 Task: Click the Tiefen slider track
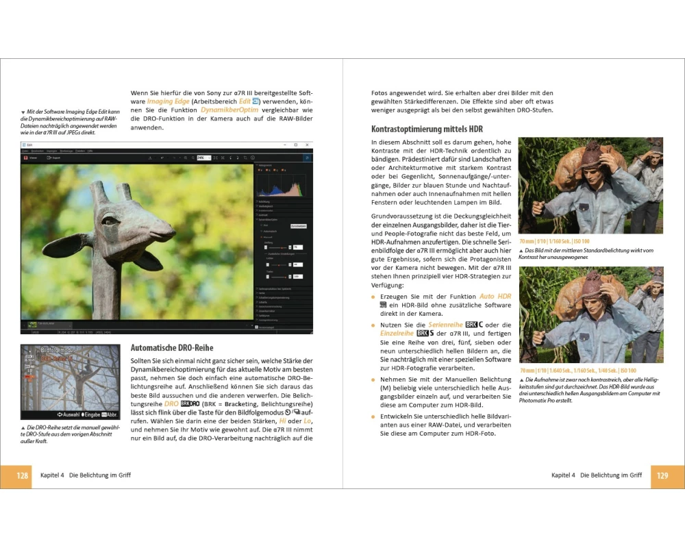tap(277, 276)
